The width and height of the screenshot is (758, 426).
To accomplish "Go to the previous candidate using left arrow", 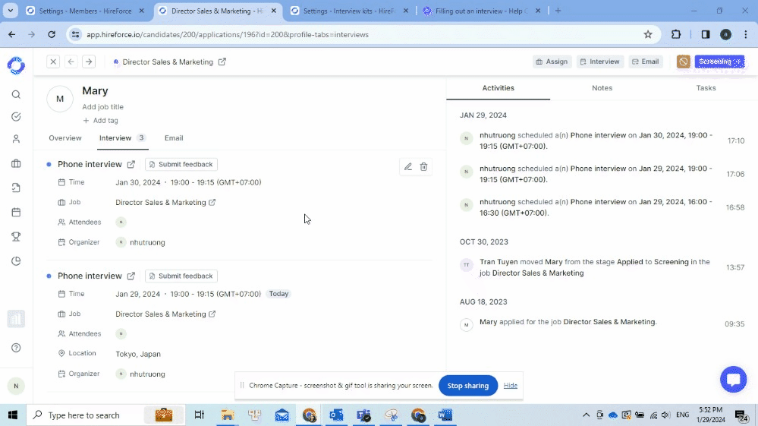I will click(x=71, y=62).
